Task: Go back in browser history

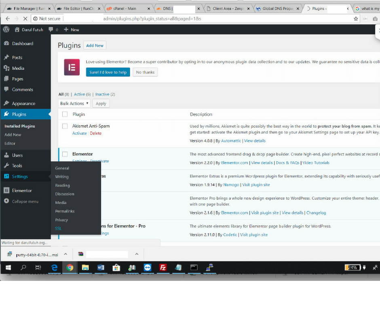Action: tap(8, 19)
